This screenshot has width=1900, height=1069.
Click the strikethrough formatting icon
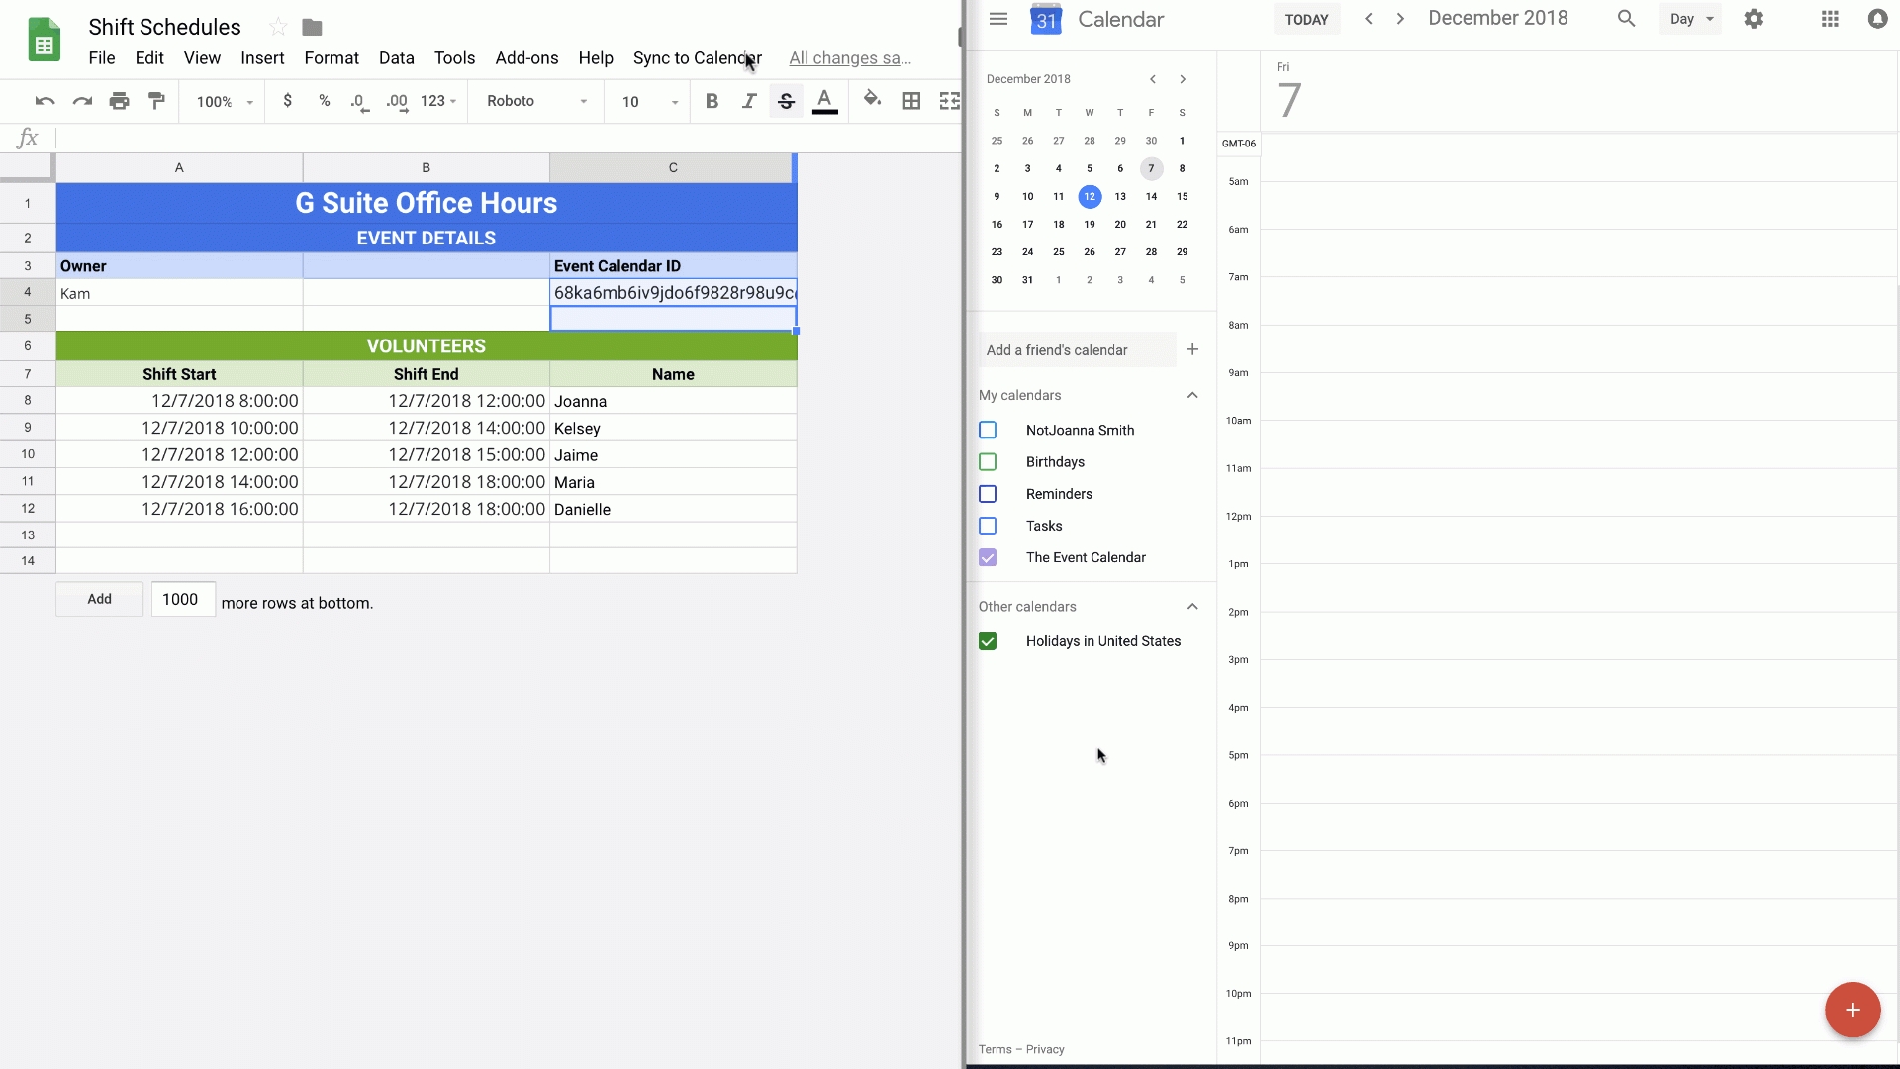click(x=786, y=101)
